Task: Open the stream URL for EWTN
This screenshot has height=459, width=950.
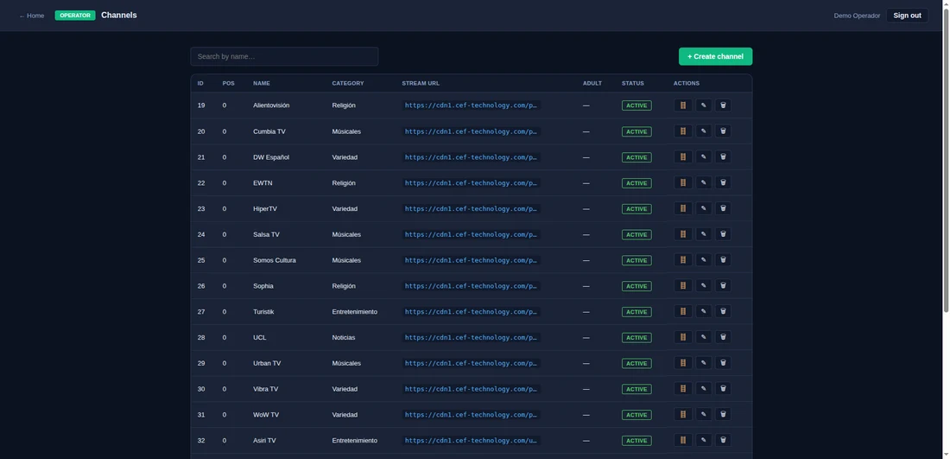Action: (x=471, y=183)
